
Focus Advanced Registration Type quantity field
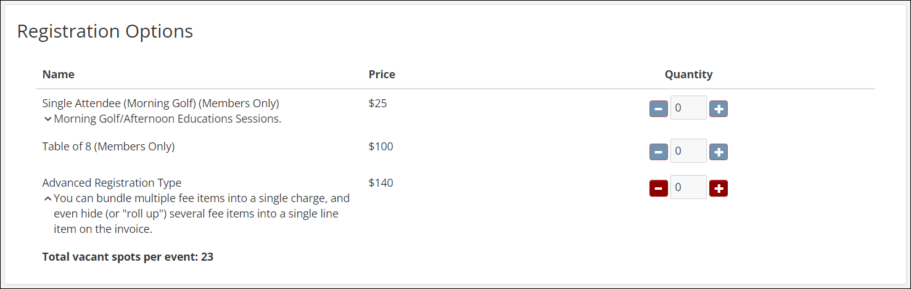688,187
